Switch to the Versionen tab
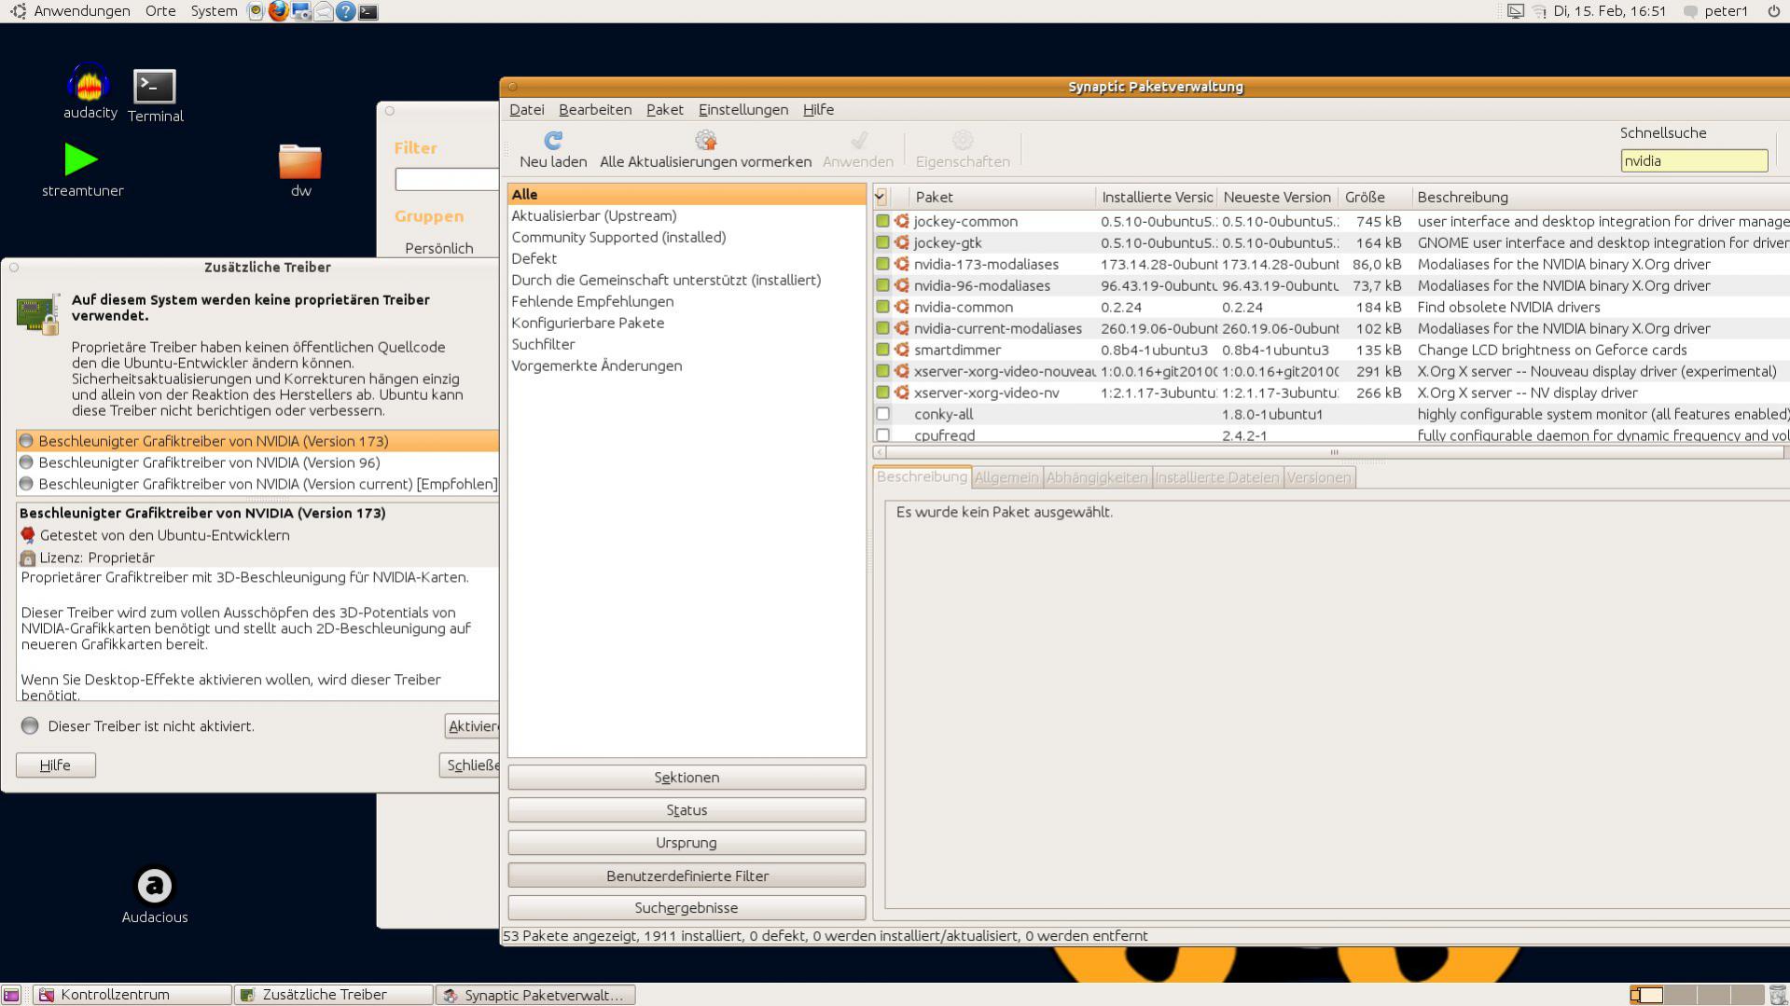The height and width of the screenshot is (1006, 1790). 1319,477
